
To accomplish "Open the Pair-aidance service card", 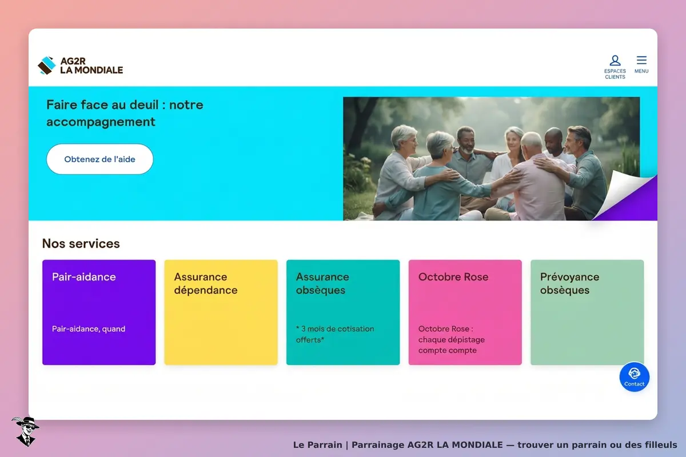I will click(99, 312).
